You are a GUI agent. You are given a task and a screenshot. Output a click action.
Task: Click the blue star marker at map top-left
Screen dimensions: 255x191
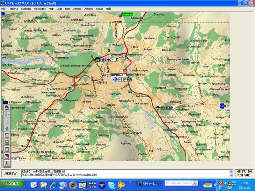(x=3, y=13)
